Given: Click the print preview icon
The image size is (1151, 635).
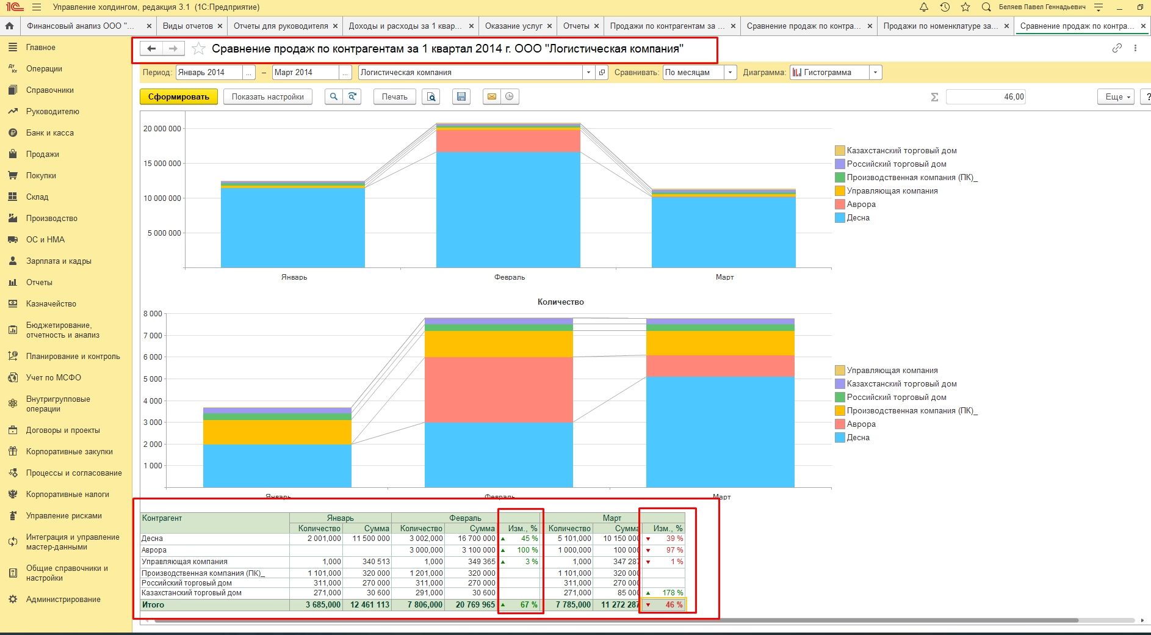Looking at the screenshot, I should pos(431,96).
